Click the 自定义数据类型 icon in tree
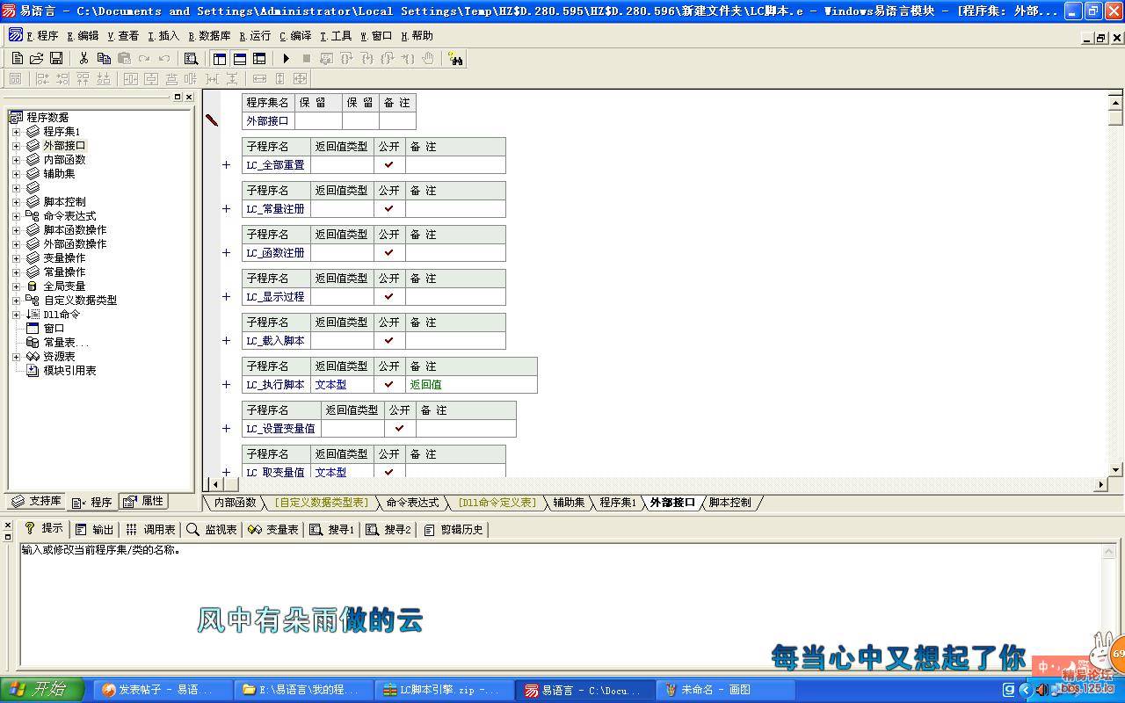The image size is (1125, 703). tap(33, 300)
